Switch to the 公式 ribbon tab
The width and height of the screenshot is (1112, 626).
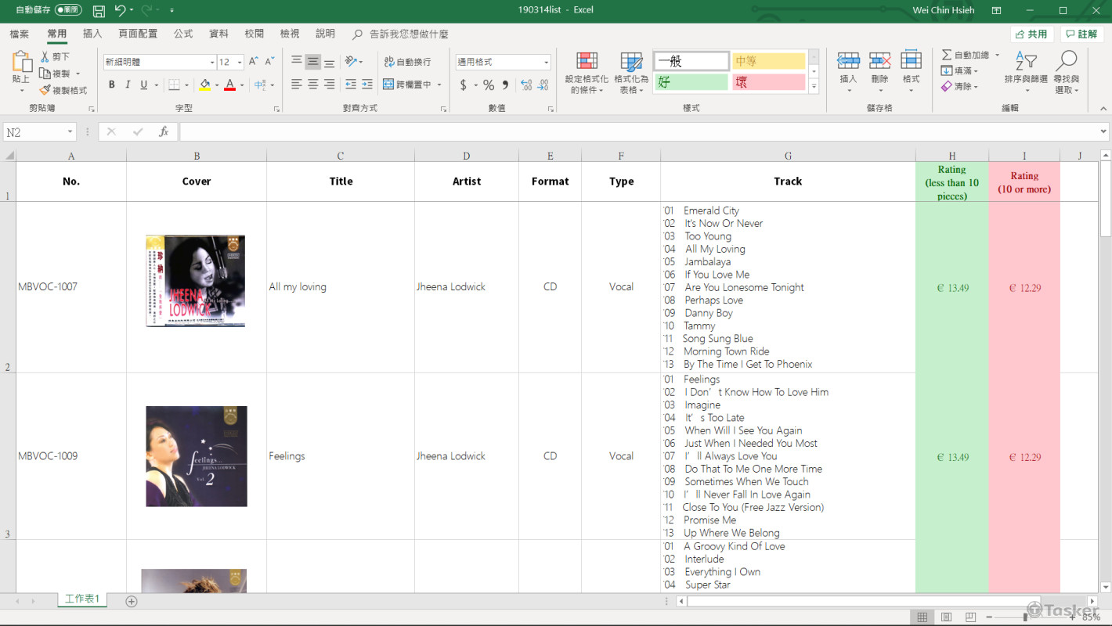[x=183, y=34]
